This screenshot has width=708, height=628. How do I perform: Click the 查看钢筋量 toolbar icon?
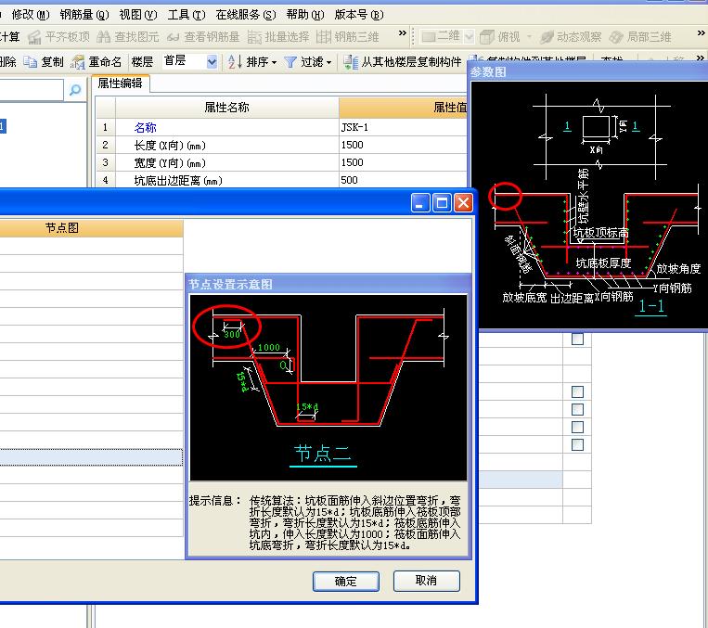(x=173, y=37)
